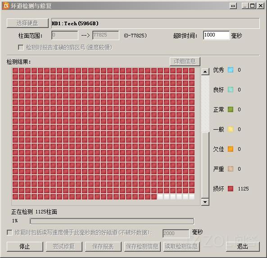Click the DiskGenius app icon in title bar
The image size is (267, 258).
pos(6,6)
